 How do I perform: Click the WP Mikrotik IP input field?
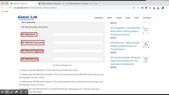click(x=78, y=34)
